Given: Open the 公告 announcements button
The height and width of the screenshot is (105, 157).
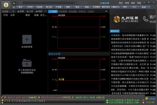Looking at the screenshot, I should coord(30,11).
